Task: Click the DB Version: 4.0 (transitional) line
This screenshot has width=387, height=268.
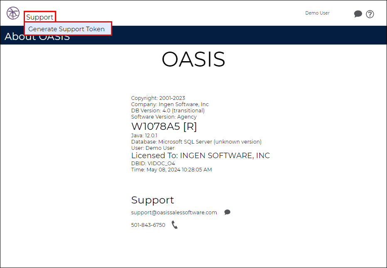Action: (x=168, y=110)
